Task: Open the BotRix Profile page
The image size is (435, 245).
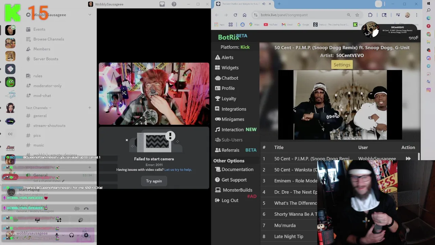Action: tap(225, 88)
